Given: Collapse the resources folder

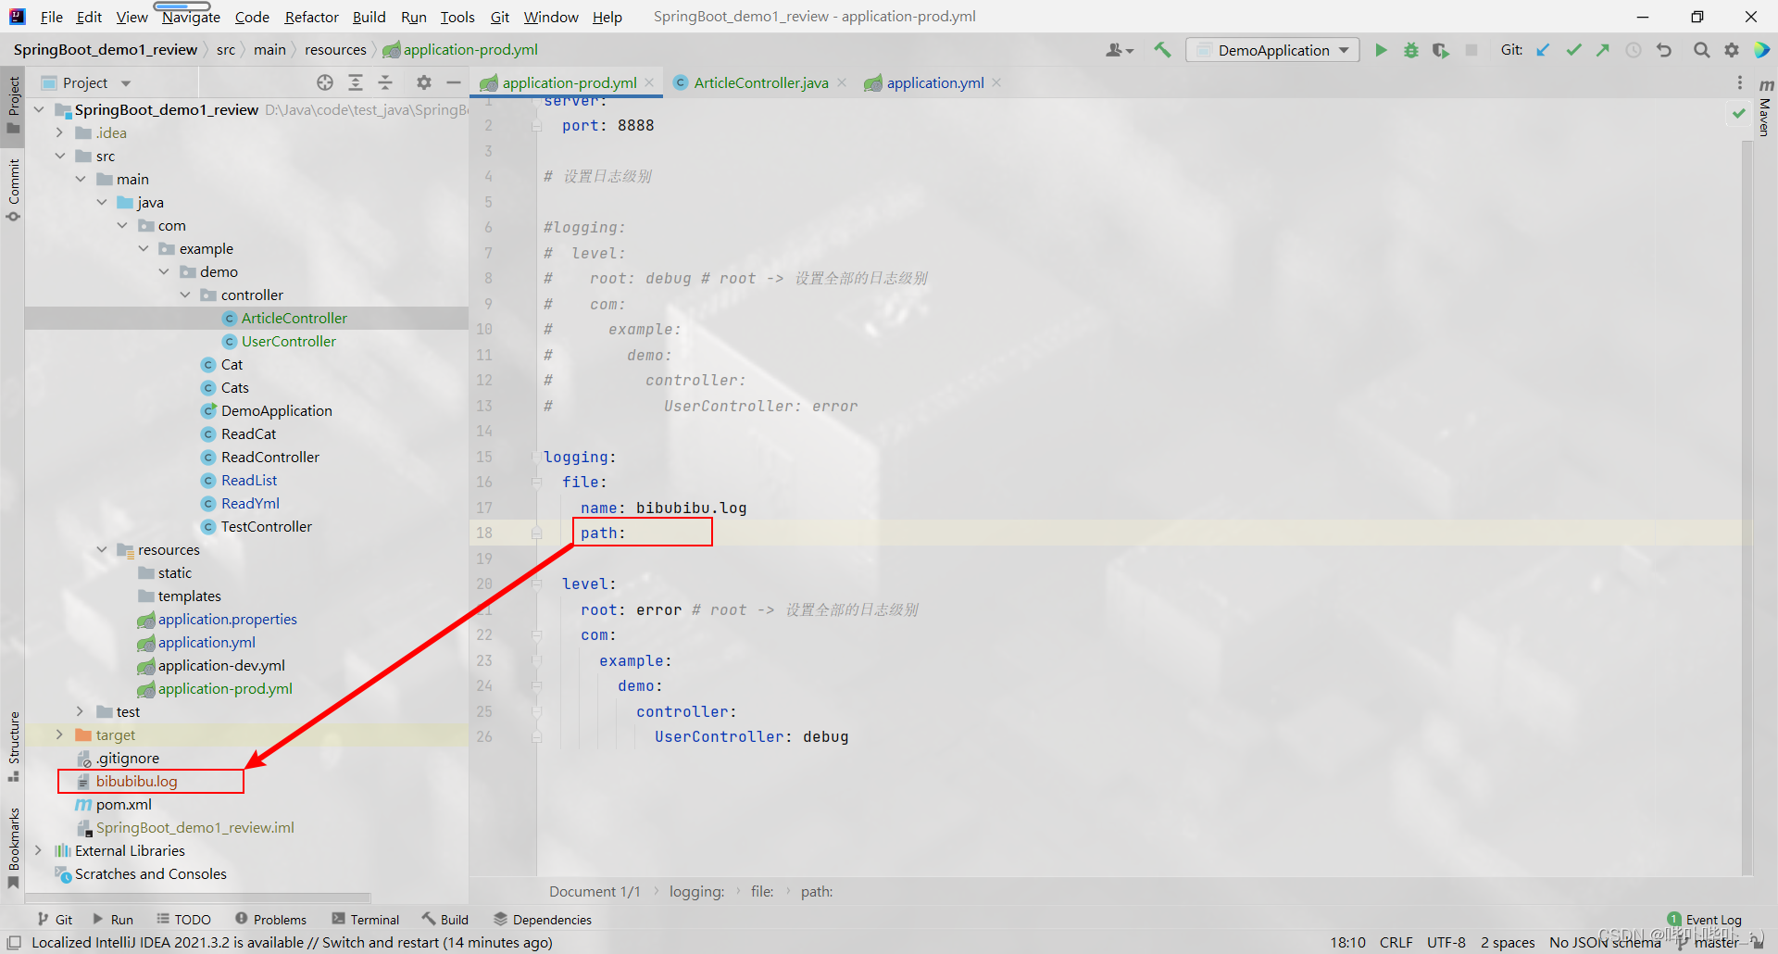Looking at the screenshot, I should 102,549.
